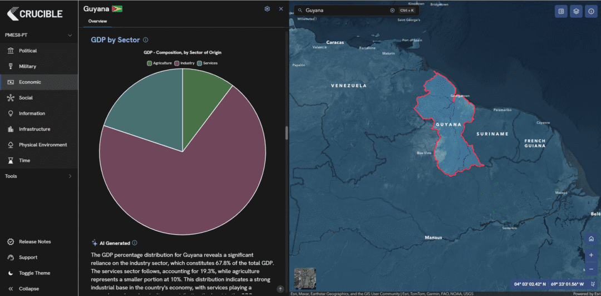
Task: Select the Military menu item
Action: coord(27,66)
